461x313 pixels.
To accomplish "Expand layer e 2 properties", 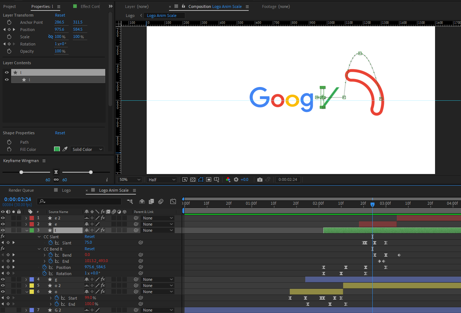I will (x=26, y=218).
